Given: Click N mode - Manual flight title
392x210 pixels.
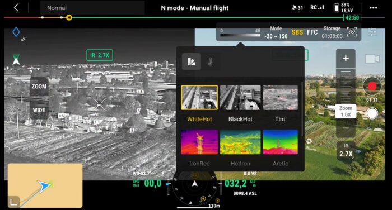Looking at the screenshot, I should (195, 8).
